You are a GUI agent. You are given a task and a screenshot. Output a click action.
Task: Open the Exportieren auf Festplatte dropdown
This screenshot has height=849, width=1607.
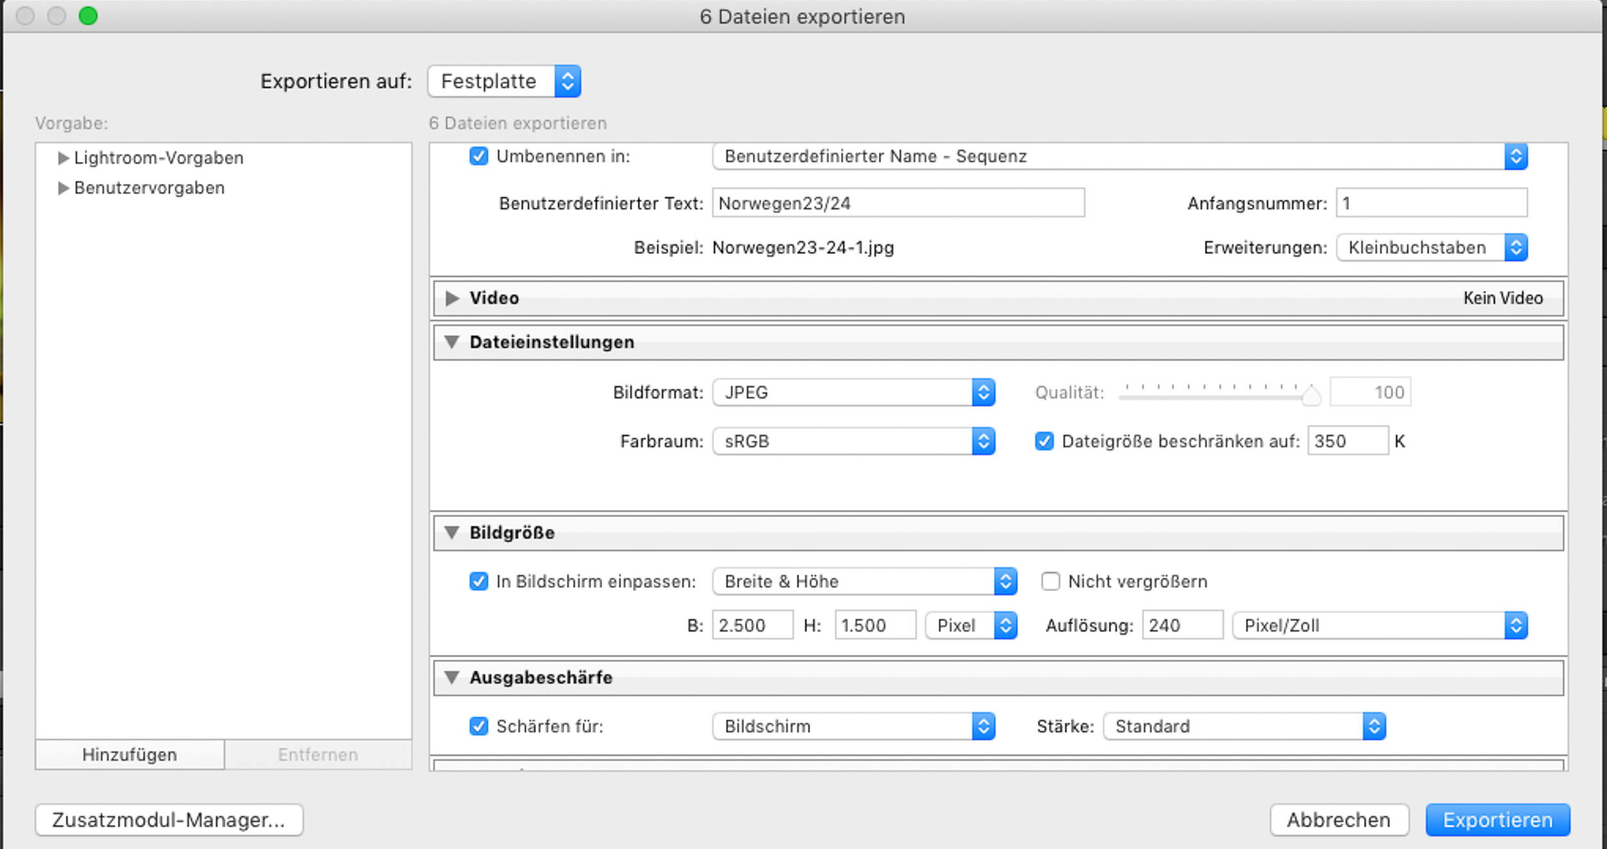point(504,82)
